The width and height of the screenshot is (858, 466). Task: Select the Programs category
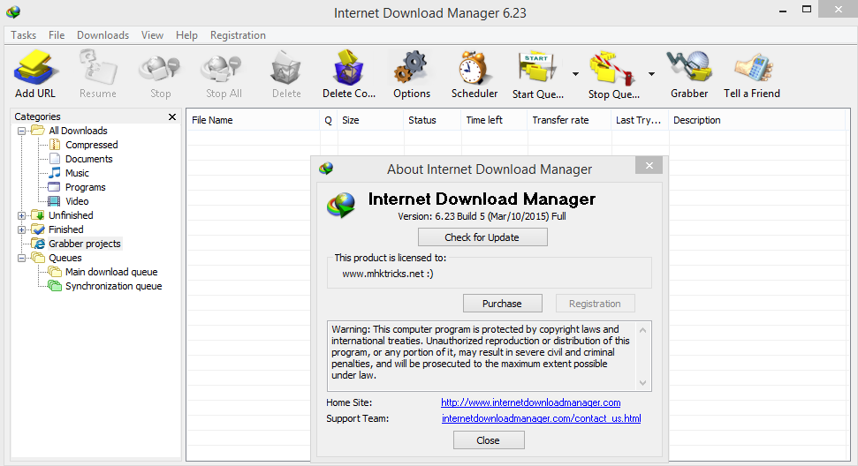coord(86,187)
